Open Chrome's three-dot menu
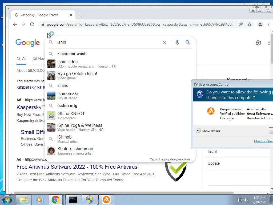The image size is (273, 205). (269, 24)
